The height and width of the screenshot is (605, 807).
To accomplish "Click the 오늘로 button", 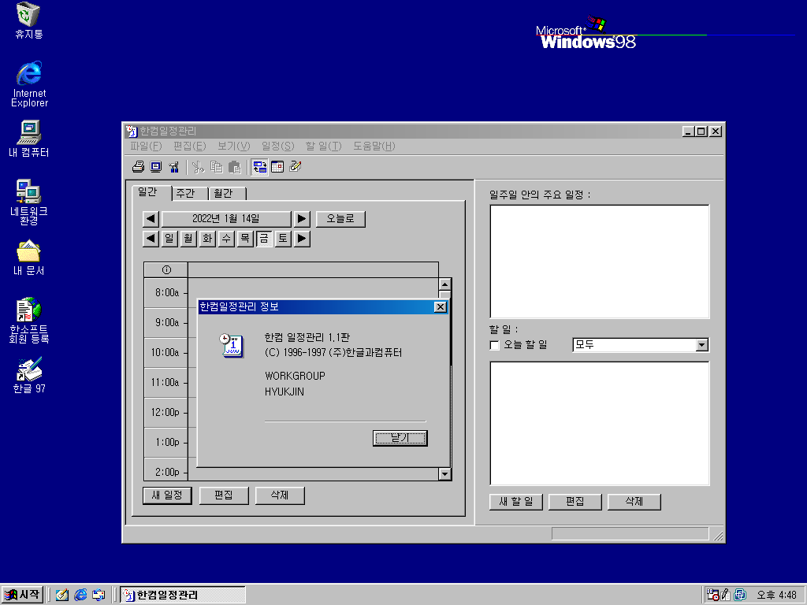I will (x=340, y=219).
